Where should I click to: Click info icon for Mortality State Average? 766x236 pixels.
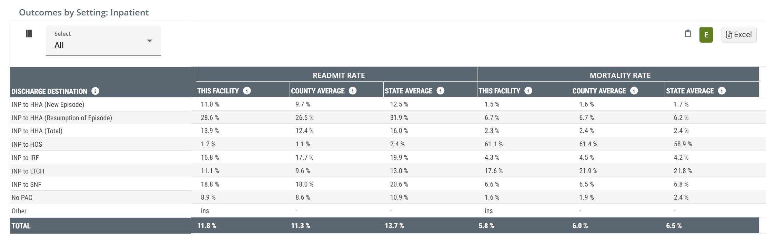tap(722, 91)
